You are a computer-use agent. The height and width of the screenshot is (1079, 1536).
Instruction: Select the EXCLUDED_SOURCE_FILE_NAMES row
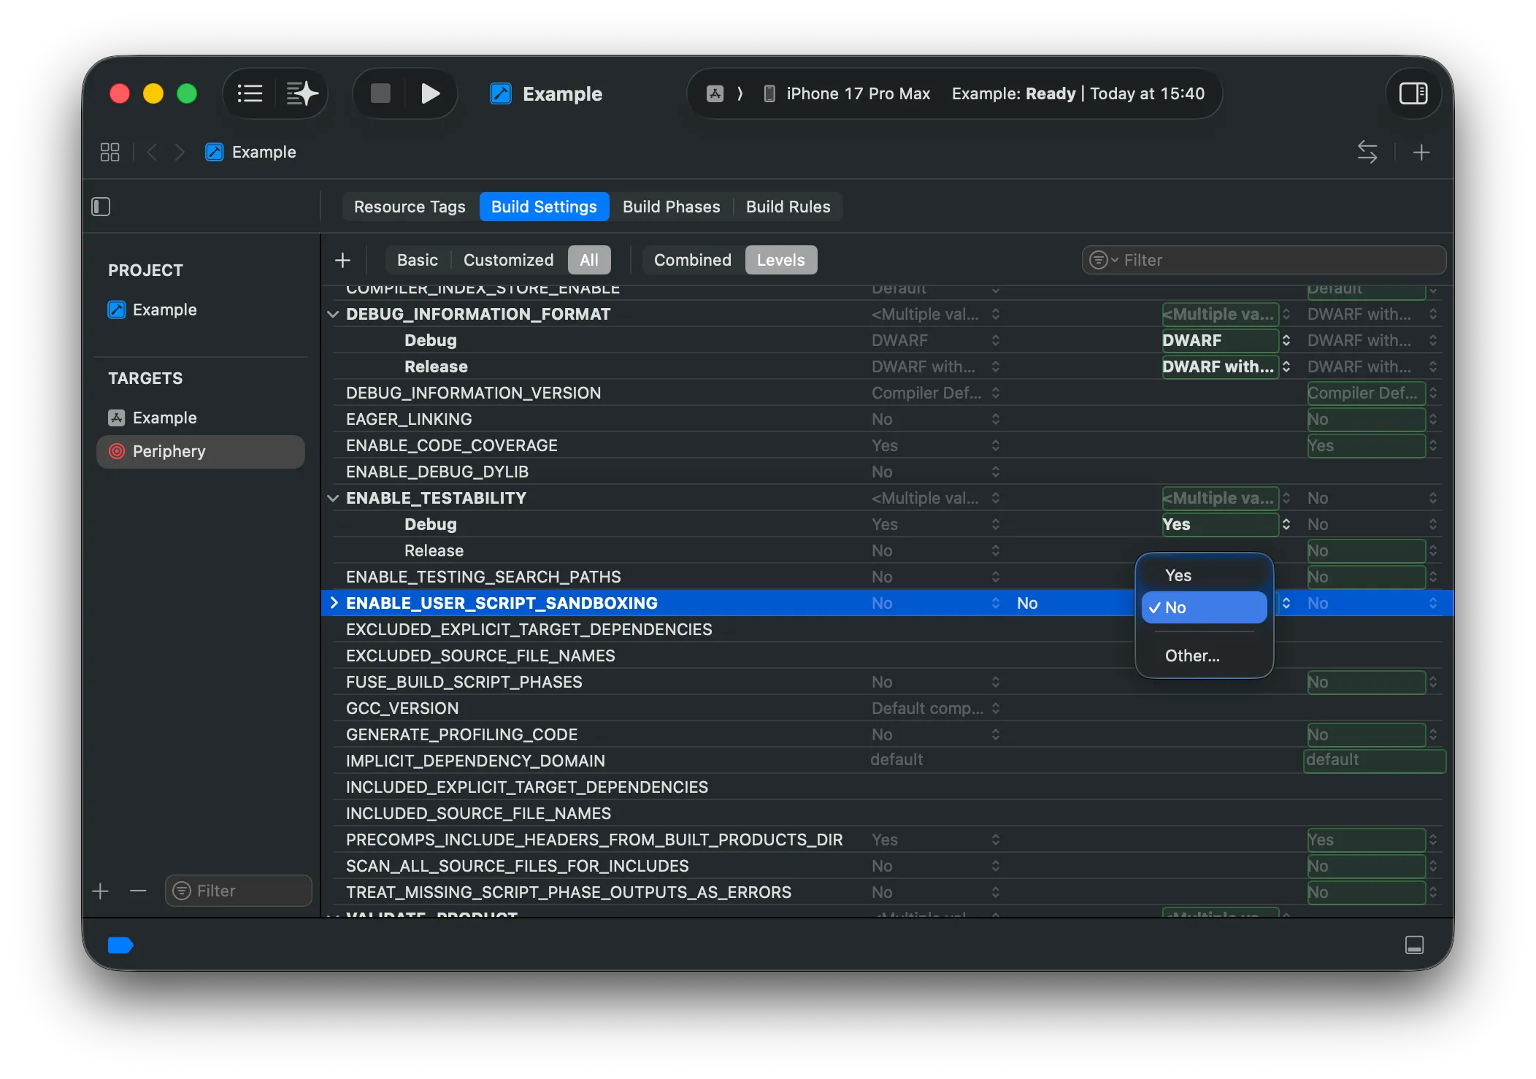(x=887, y=656)
